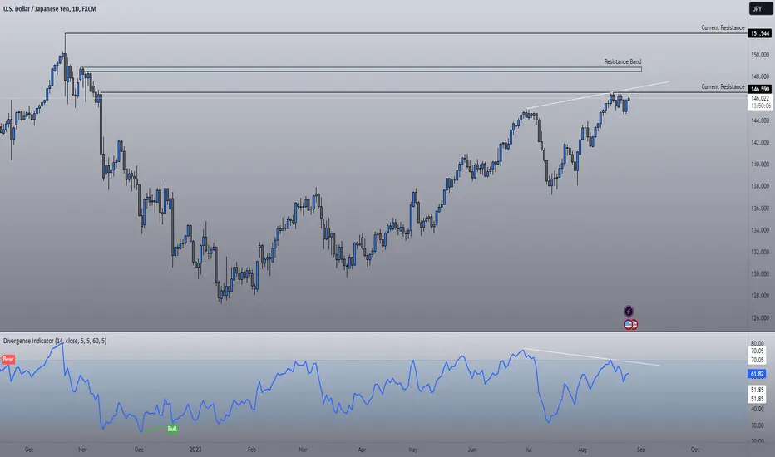Screen dimensions: 775x457
Task: Click the 40.00 indicator axis label
Action: click(x=758, y=409)
